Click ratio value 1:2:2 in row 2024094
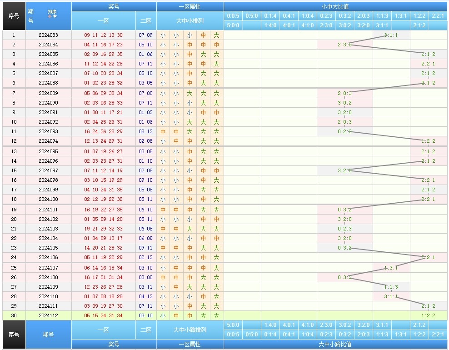The height and width of the screenshot is (350, 449). pos(428,141)
